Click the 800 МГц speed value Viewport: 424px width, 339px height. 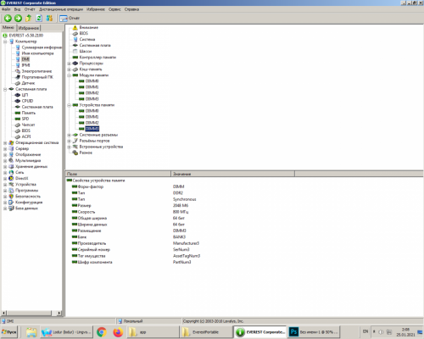tap(181, 212)
